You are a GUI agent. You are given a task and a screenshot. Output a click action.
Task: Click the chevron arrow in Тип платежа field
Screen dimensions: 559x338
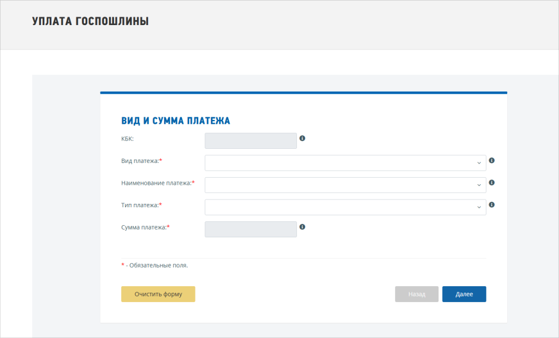coord(479,208)
